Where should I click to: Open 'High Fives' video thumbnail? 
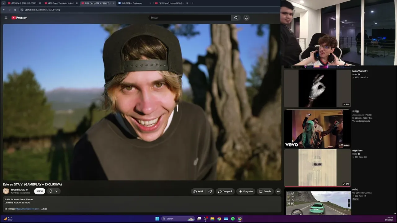[317, 168]
